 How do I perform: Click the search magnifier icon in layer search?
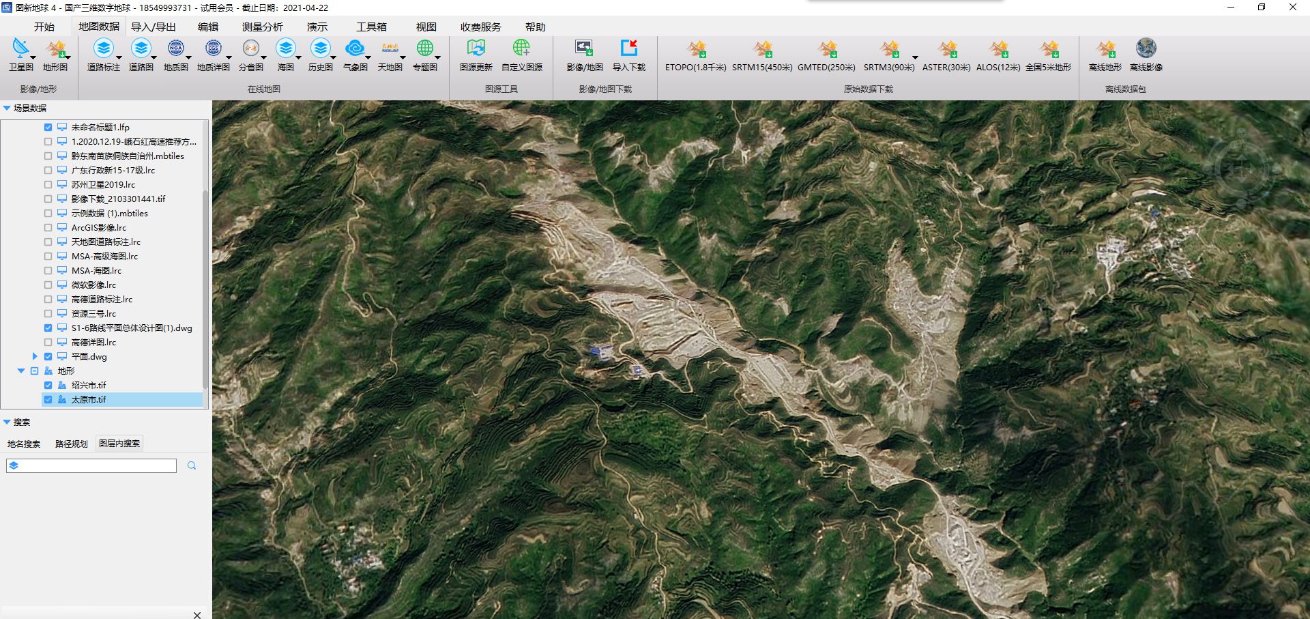point(192,465)
